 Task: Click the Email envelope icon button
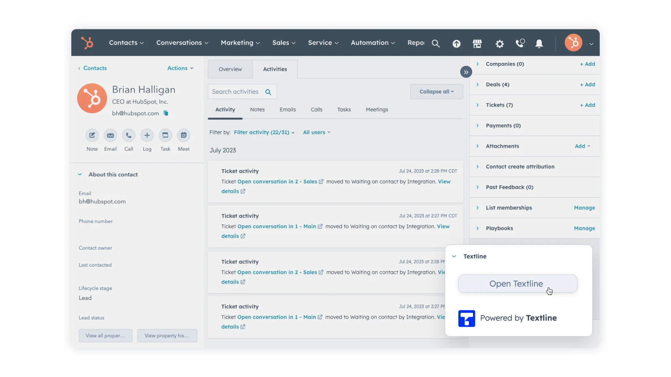point(110,135)
